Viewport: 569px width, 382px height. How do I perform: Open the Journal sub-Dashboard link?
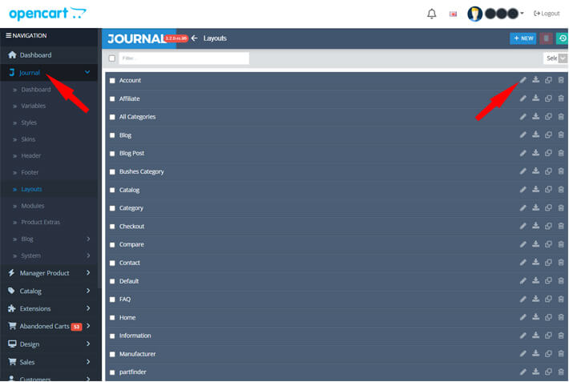36,90
